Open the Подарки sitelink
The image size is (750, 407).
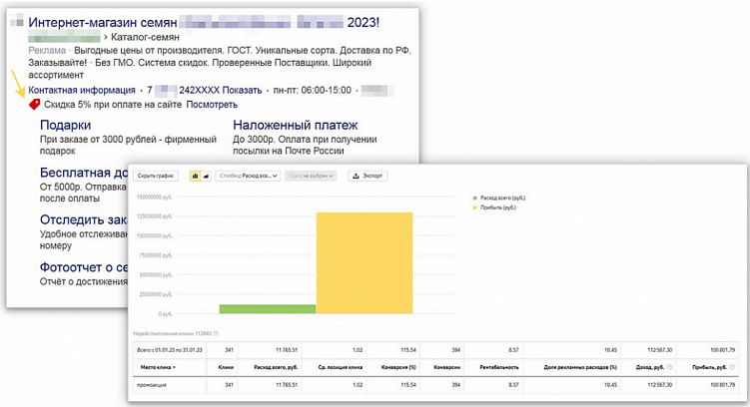click(x=66, y=125)
